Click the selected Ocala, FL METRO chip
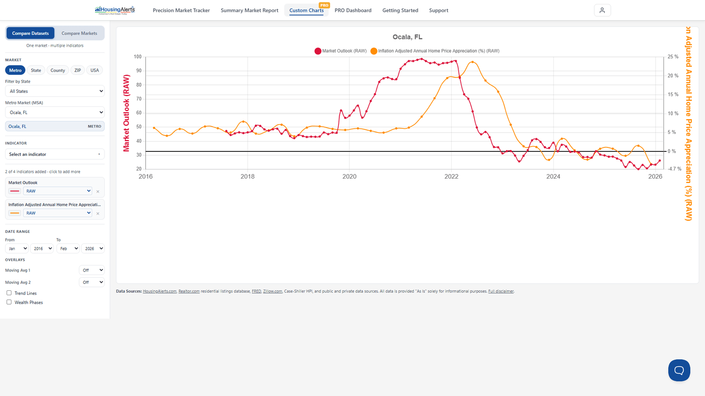This screenshot has height=396, width=705. [55, 126]
